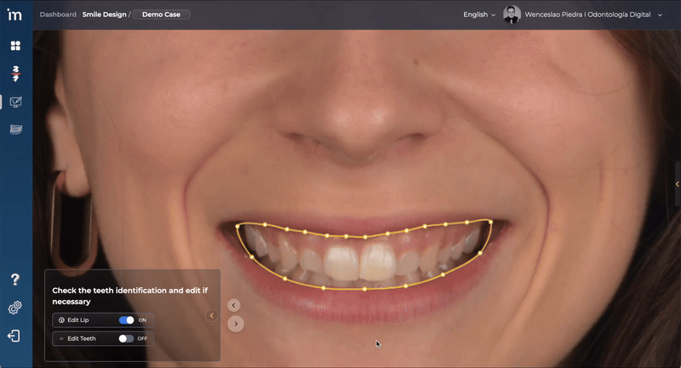Viewport: 681px width, 368px height.
Task: Go to the previous step arrow button
Action: (x=234, y=305)
